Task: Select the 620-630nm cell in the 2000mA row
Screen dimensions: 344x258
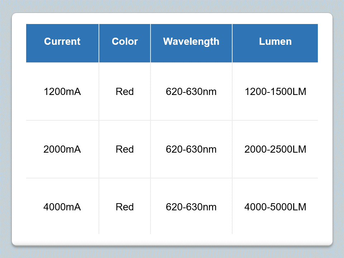Action: pyautogui.click(x=191, y=149)
